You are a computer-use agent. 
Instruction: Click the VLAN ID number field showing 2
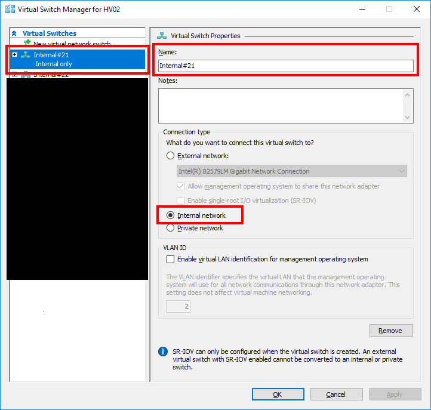(178, 306)
